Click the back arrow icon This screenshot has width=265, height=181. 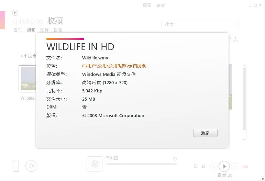15,13
